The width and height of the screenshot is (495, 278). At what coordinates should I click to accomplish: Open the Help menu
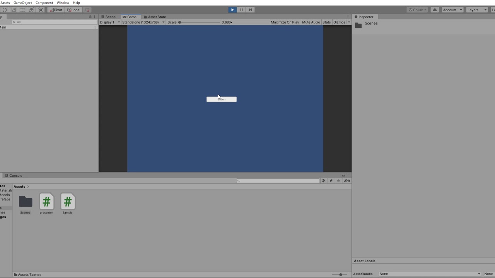click(x=77, y=3)
